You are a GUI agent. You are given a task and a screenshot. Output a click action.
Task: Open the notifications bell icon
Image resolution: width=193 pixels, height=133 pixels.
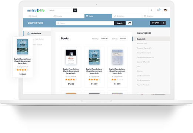coord(152,10)
